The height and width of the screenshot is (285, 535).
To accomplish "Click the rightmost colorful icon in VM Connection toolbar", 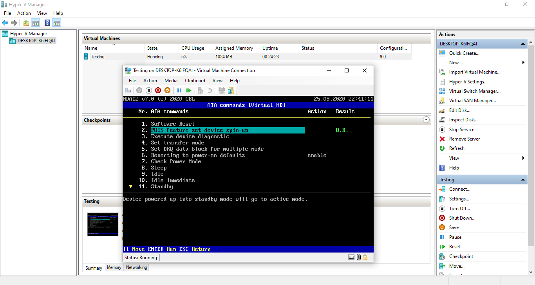I will 231,90.
